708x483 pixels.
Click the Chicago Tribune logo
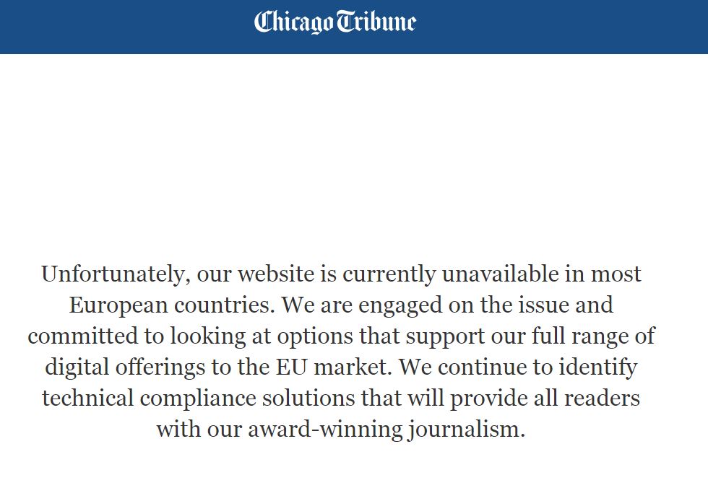334,22
